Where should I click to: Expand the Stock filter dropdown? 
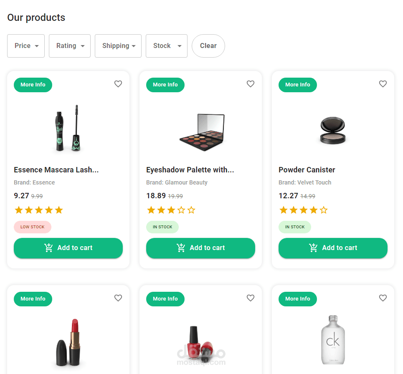point(167,46)
